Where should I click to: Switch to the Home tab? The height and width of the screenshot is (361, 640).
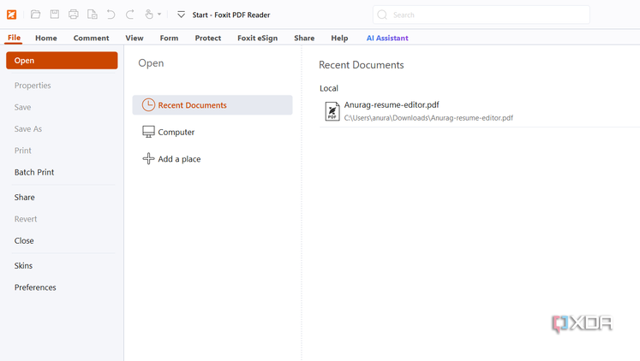pyautogui.click(x=46, y=38)
